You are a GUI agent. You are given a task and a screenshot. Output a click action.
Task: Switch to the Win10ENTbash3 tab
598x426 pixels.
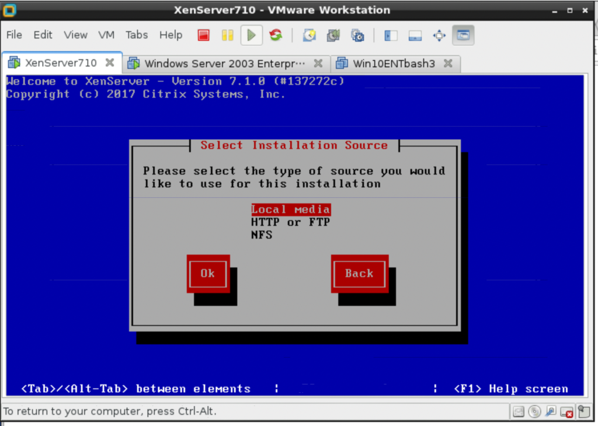[x=394, y=63]
